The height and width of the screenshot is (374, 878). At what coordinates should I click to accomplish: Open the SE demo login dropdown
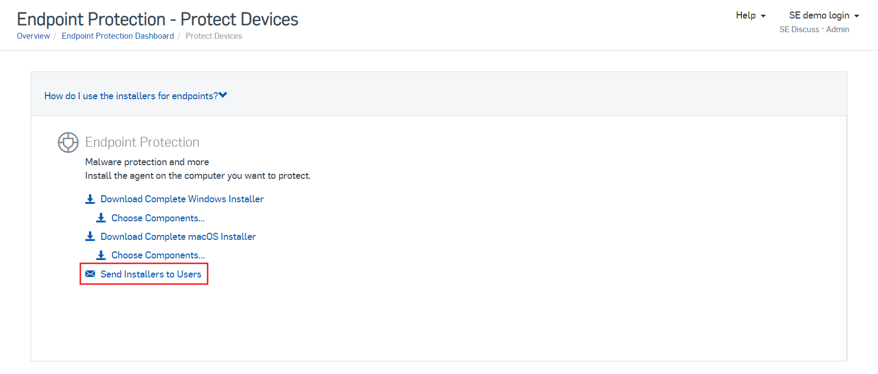[x=824, y=15]
